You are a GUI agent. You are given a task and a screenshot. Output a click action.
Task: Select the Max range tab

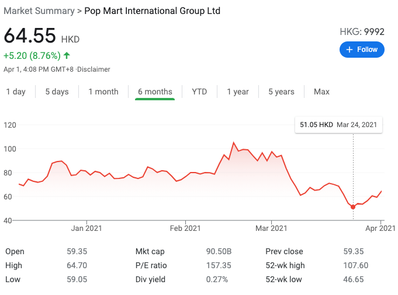321,92
